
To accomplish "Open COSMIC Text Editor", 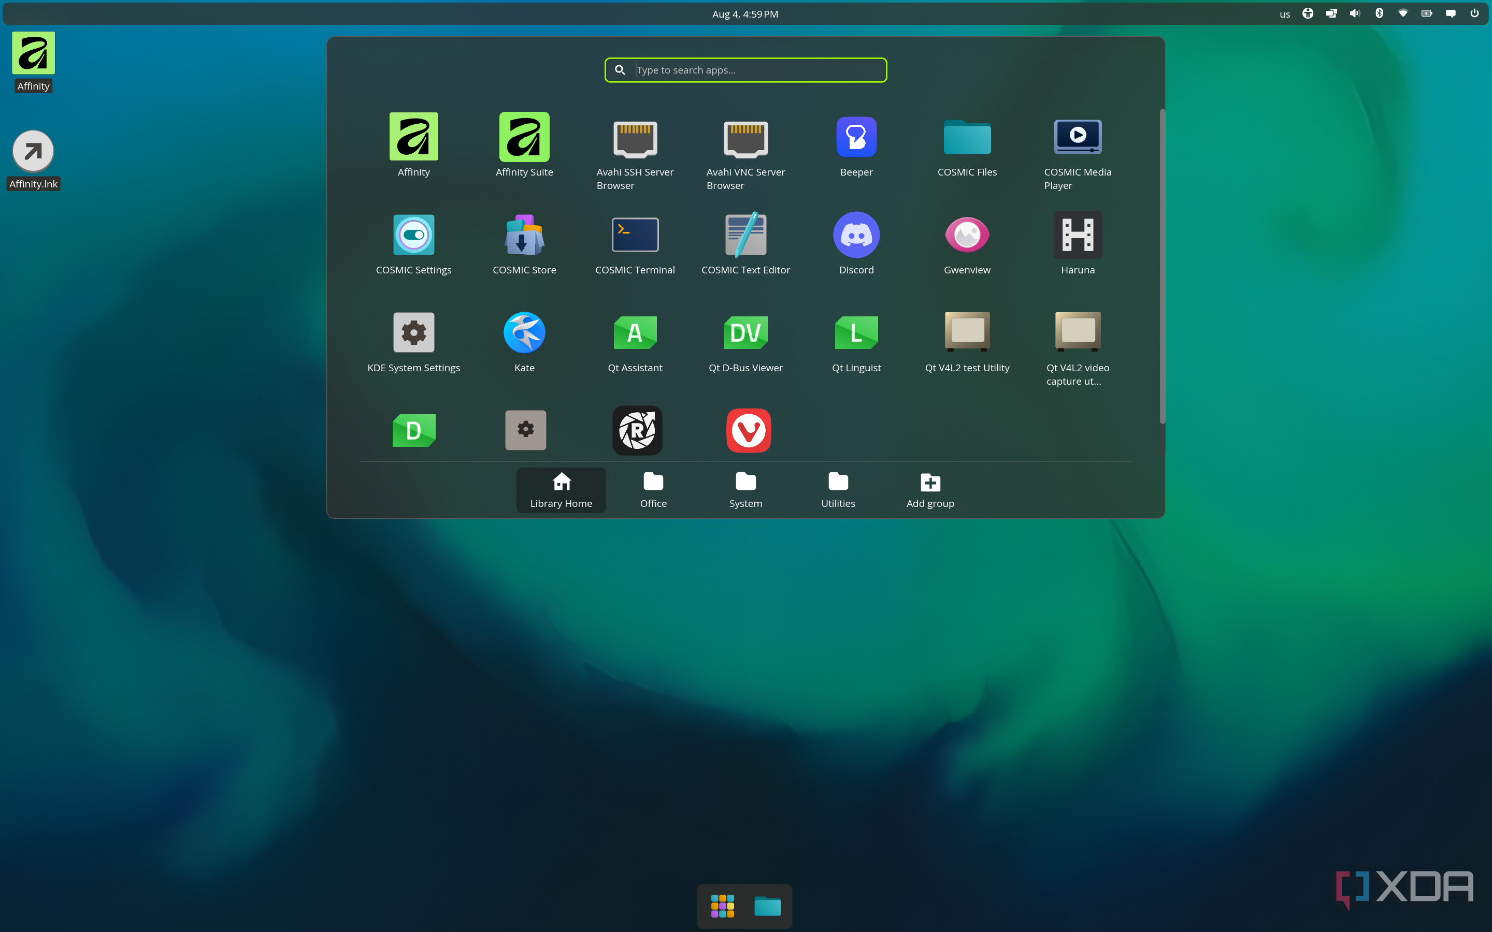I will tap(745, 243).
